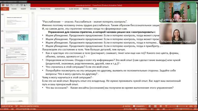Select slide 45 thumbnail with teal image
The image size is (198, 111).
[x=16, y=37]
